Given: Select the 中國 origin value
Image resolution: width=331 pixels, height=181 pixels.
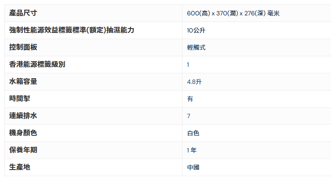Looking at the screenshot, I should point(193,167).
